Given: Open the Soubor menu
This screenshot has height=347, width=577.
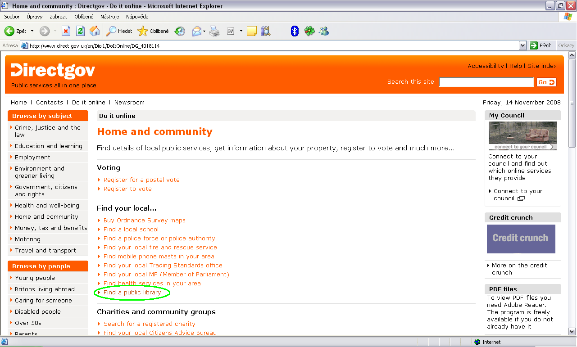Looking at the screenshot, I should pos(12,17).
